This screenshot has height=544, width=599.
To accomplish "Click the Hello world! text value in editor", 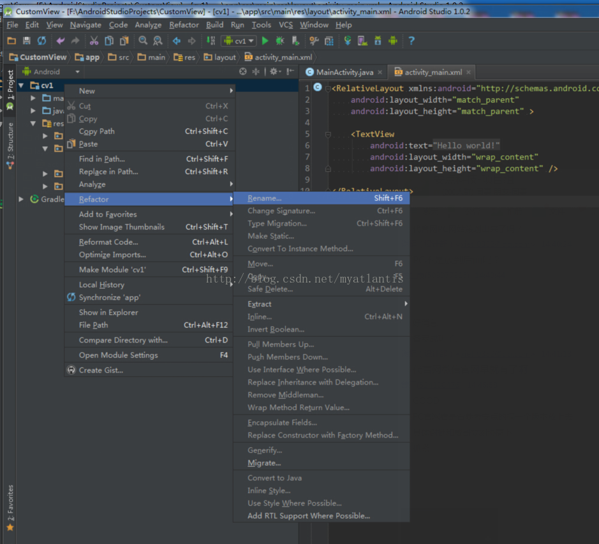I will [x=466, y=145].
